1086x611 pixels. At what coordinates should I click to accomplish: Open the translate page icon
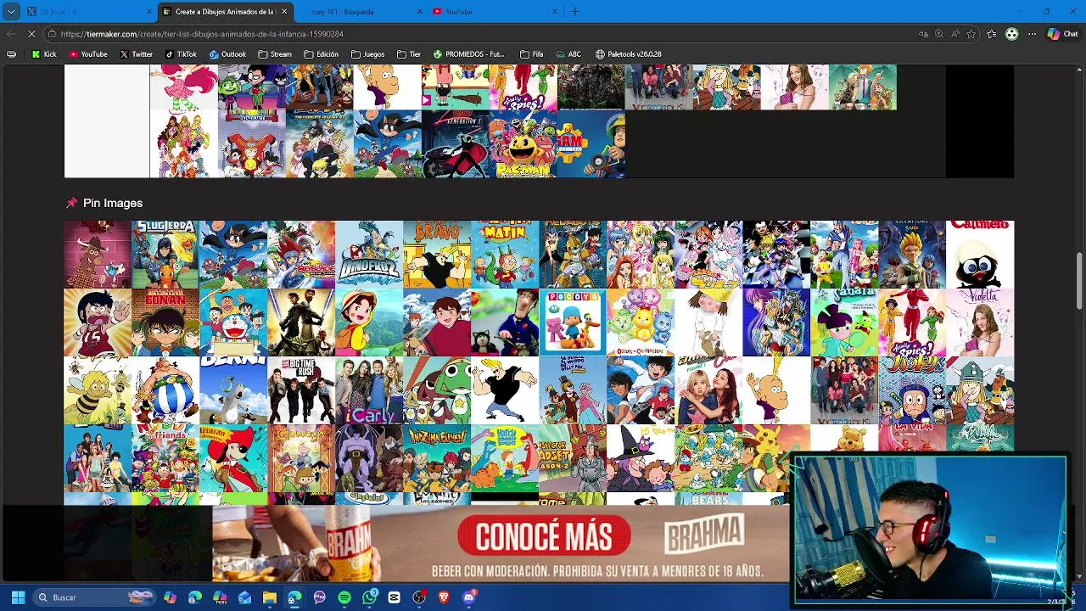click(x=923, y=34)
